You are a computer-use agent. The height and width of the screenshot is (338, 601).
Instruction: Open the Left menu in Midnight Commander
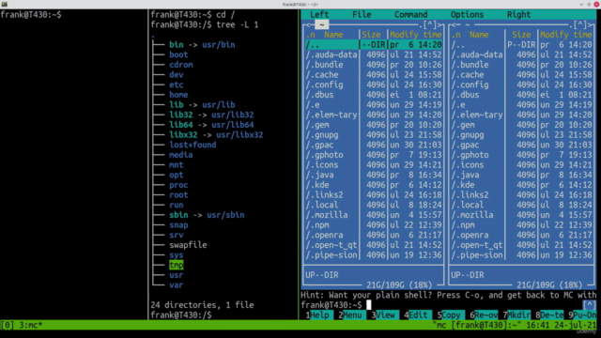tap(319, 15)
